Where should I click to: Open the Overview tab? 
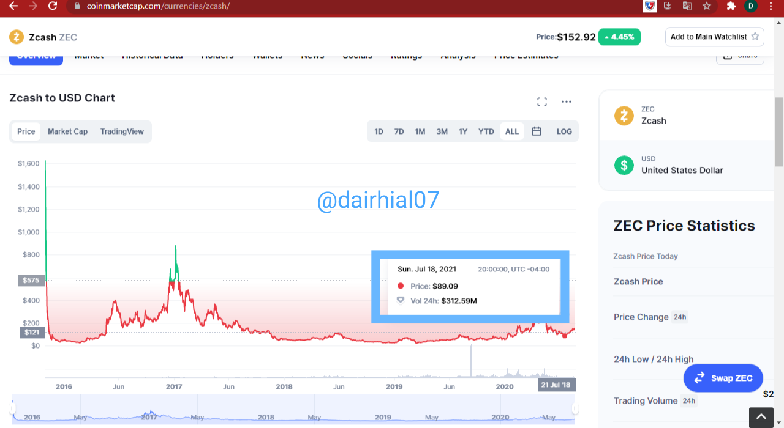(36, 56)
